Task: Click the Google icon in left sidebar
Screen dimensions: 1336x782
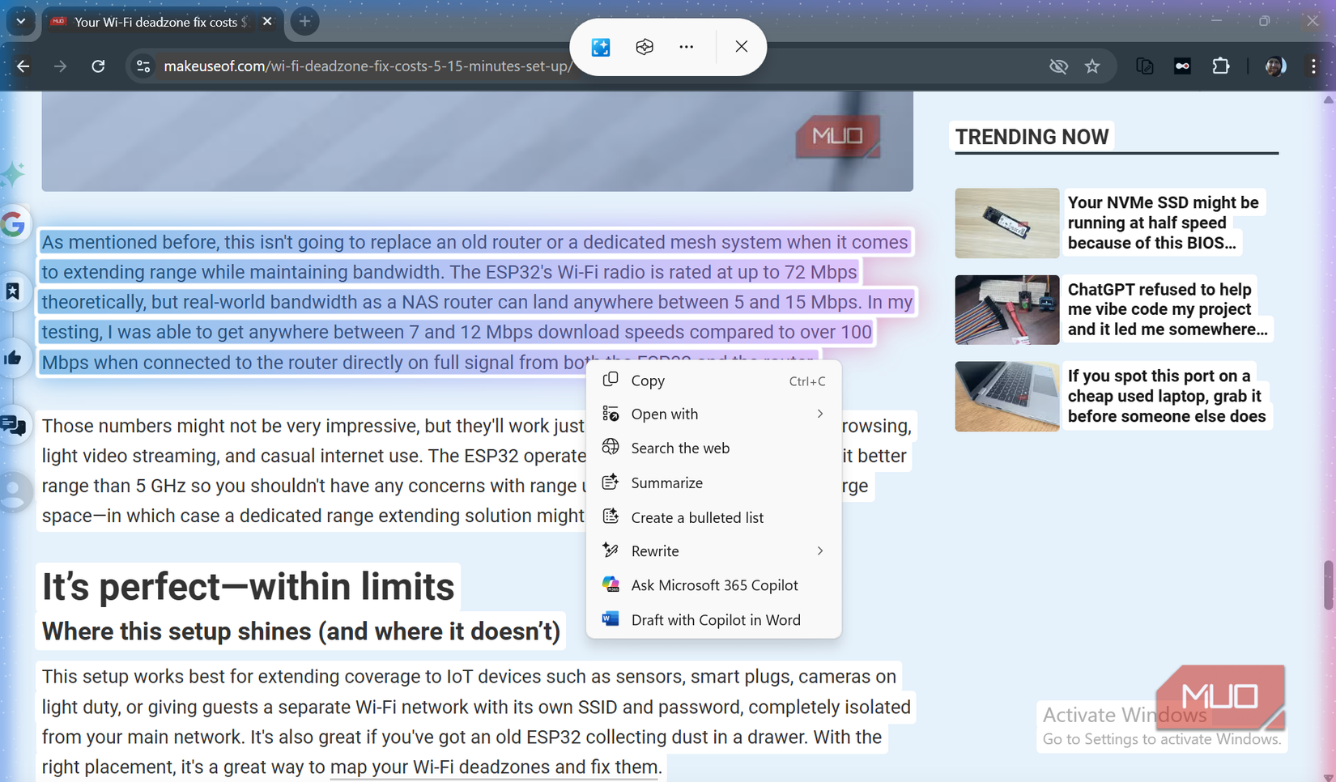Action: [x=14, y=224]
